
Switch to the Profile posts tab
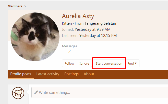[21, 74]
